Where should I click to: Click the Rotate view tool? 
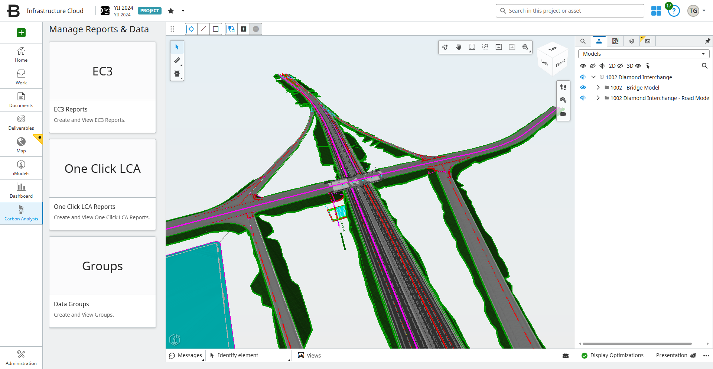coord(445,47)
